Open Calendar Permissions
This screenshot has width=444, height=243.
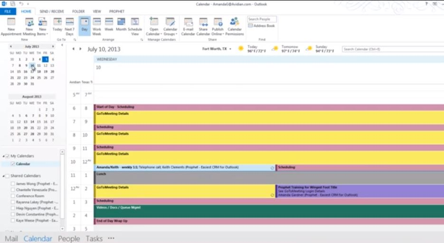click(235, 26)
